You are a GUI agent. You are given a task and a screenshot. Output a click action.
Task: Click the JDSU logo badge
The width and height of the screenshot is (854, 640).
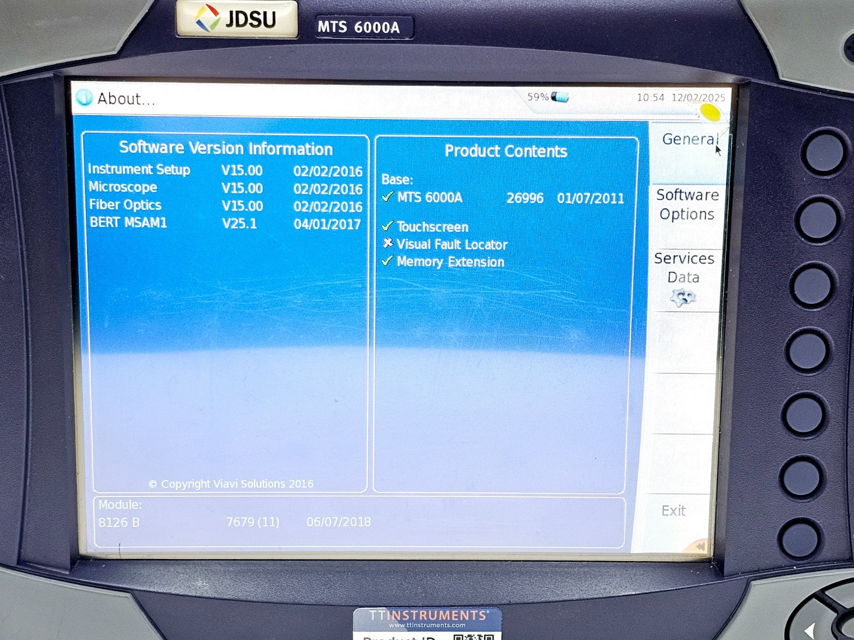coord(237,19)
